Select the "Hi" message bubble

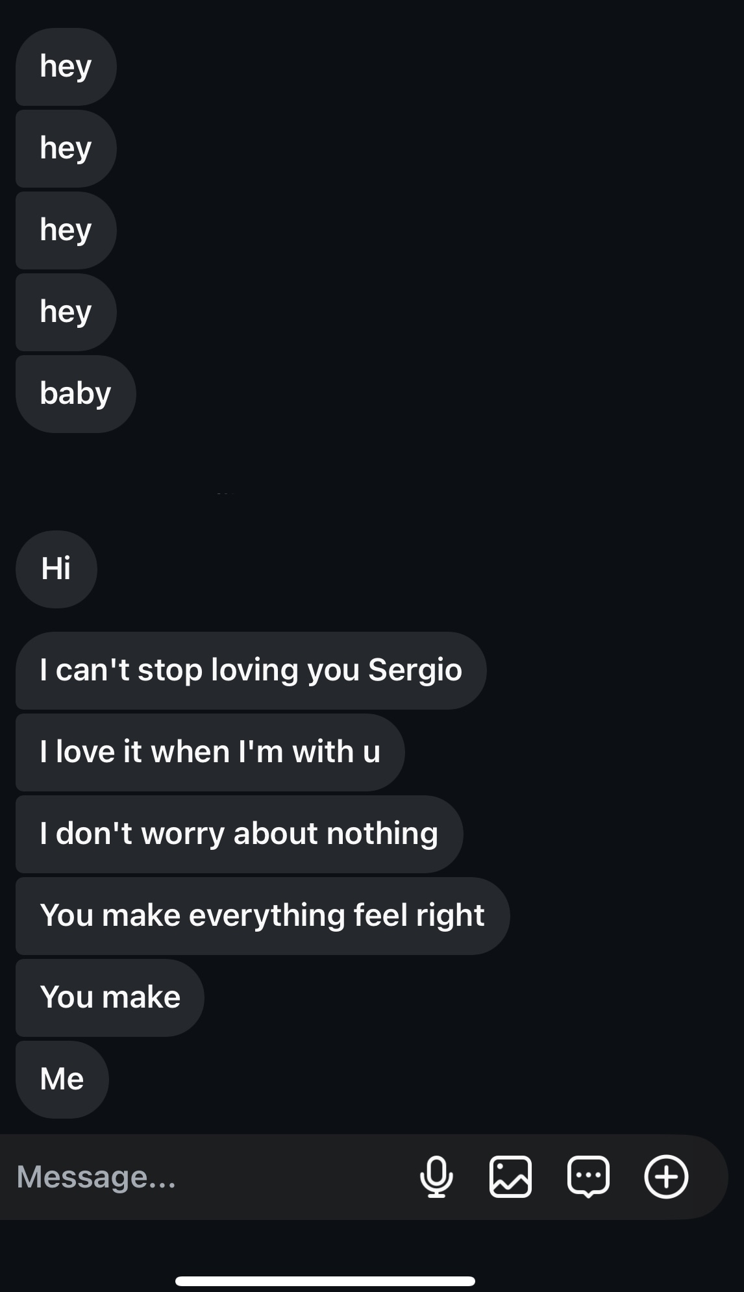(56, 569)
